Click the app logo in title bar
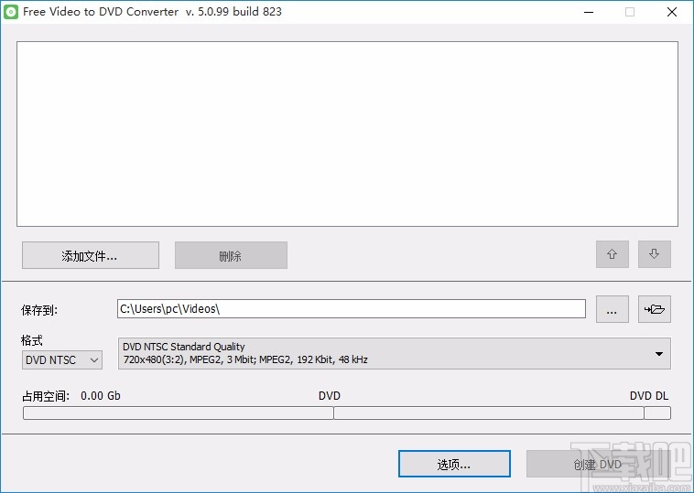This screenshot has height=493, width=694. coord(11,12)
